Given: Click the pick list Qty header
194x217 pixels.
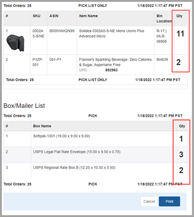Looking at the screenshot, I should (179, 16).
